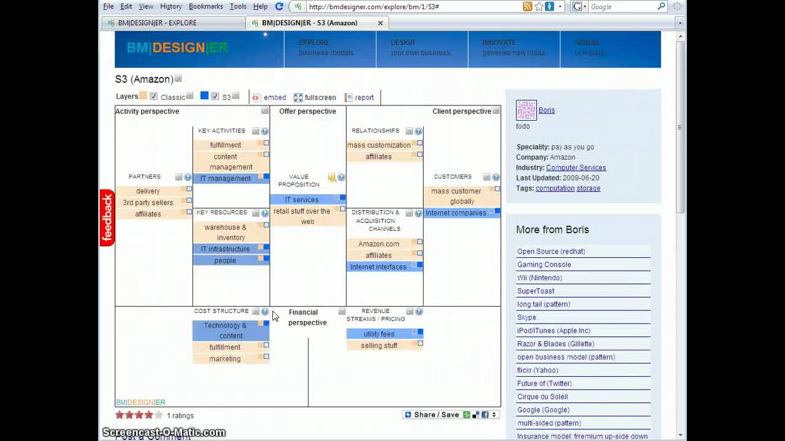This screenshot has height=441, width=785.
Task: Toggle the layer box on IT services
Action: pyautogui.click(x=343, y=197)
